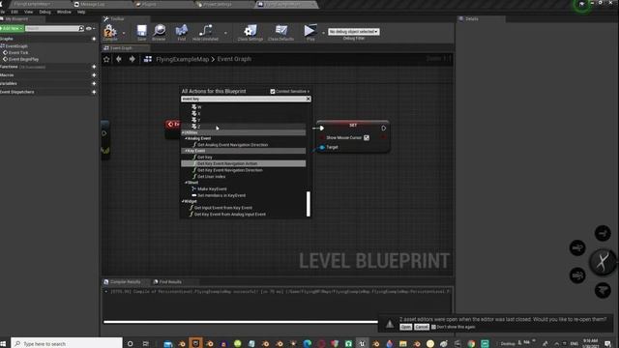Viewport: 619px width, 348px height.
Task: Check Don't show this again
Action: 433,327
